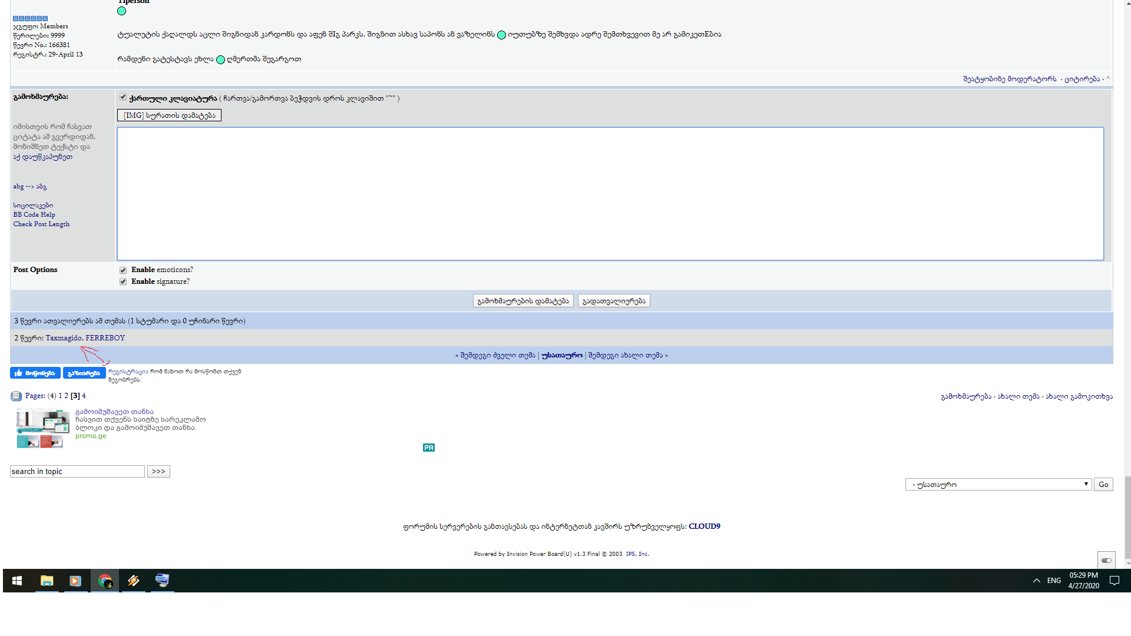Click the multi-page icon beside Pages
The height and width of the screenshot is (636, 1131).
[16, 396]
